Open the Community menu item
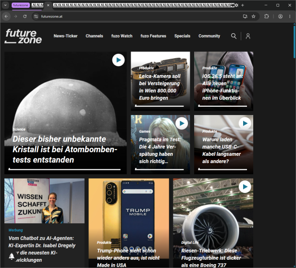The width and height of the screenshot is (296, 268). 209,36
